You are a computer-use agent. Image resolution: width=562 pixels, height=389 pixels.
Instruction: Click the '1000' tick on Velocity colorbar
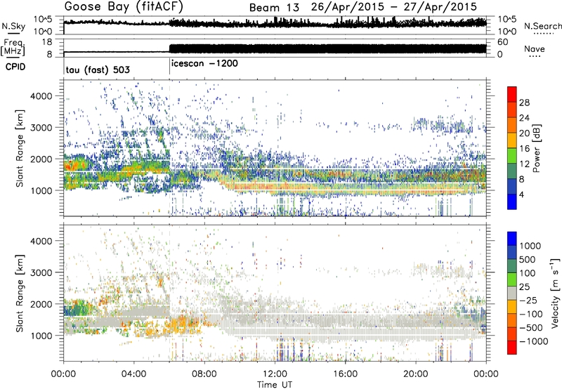(530, 246)
